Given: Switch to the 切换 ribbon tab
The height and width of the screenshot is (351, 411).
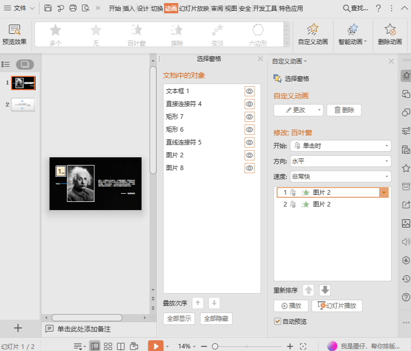Looking at the screenshot, I should tap(157, 9).
